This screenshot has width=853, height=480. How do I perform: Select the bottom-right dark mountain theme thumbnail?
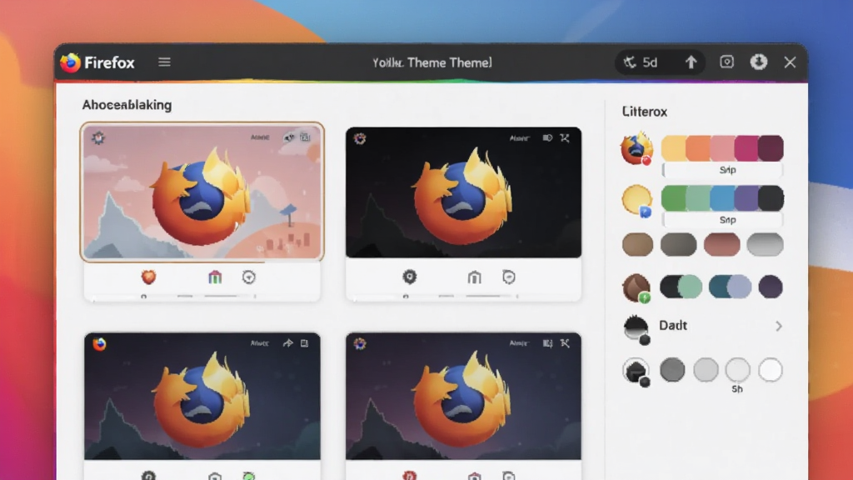[x=463, y=397]
